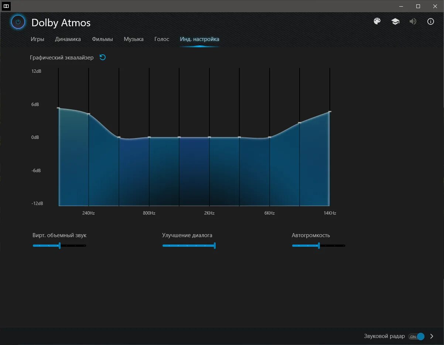444x345 pixels.
Task: Reset the graphic equalizer with refresh icon
Action: point(103,57)
